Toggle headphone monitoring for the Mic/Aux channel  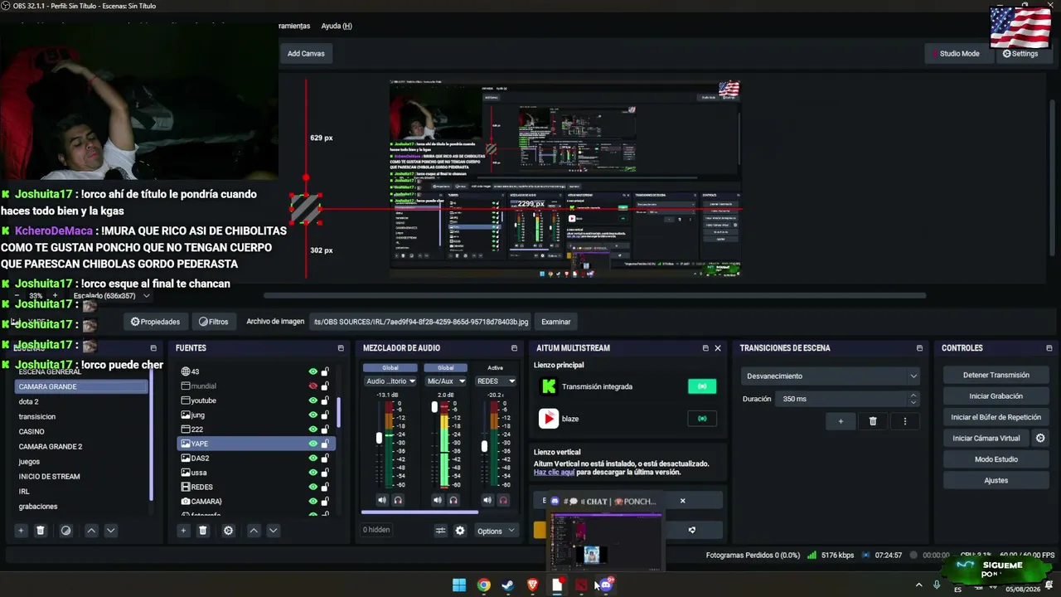click(453, 500)
